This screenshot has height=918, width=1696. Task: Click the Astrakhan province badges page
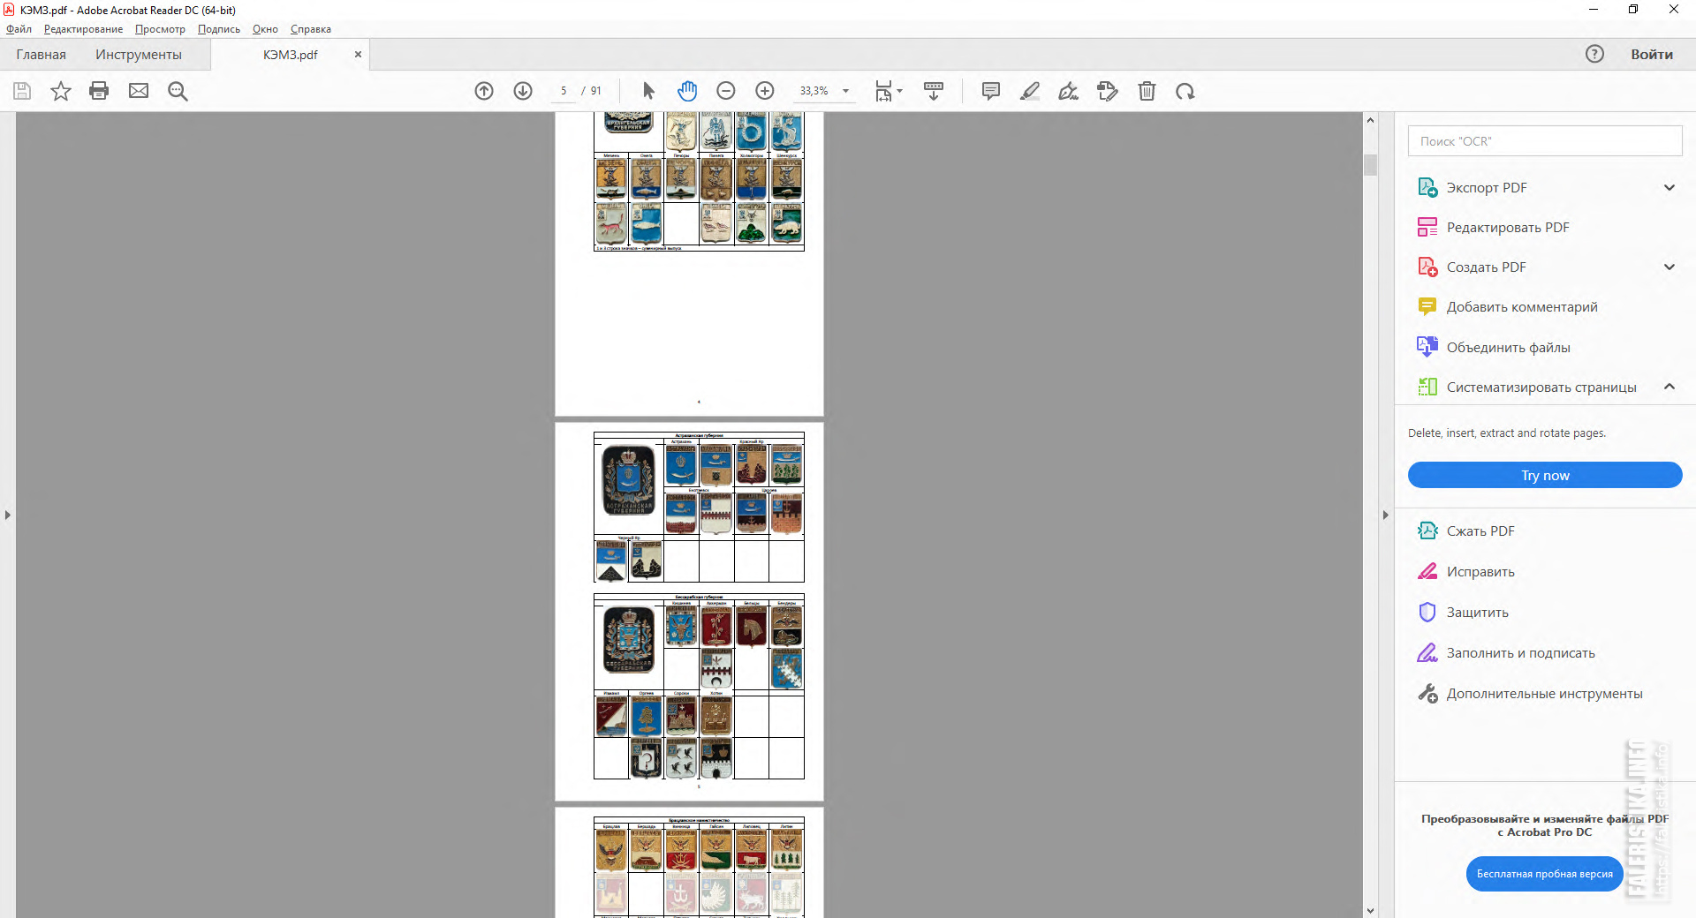click(689, 611)
